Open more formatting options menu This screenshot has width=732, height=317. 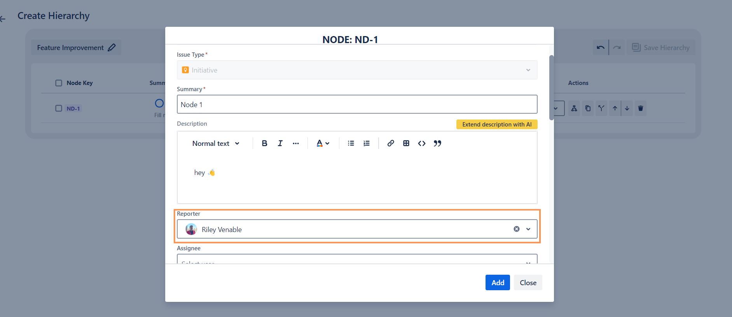[x=296, y=143]
